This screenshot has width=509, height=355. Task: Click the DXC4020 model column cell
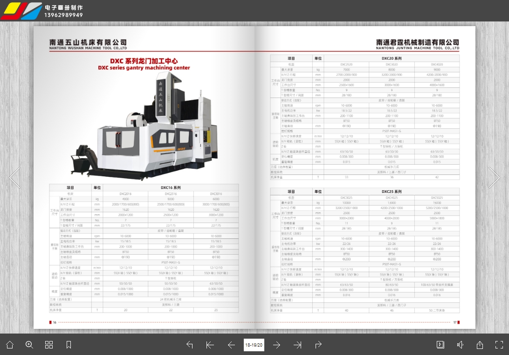(437, 65)
